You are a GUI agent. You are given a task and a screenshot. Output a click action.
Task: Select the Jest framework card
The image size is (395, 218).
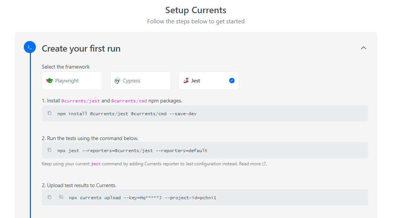point(208,81)
